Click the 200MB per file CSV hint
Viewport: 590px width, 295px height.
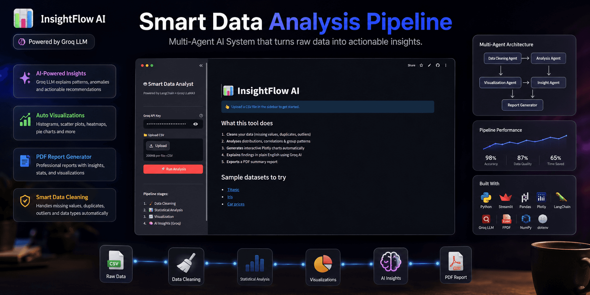tap(159, 156)
